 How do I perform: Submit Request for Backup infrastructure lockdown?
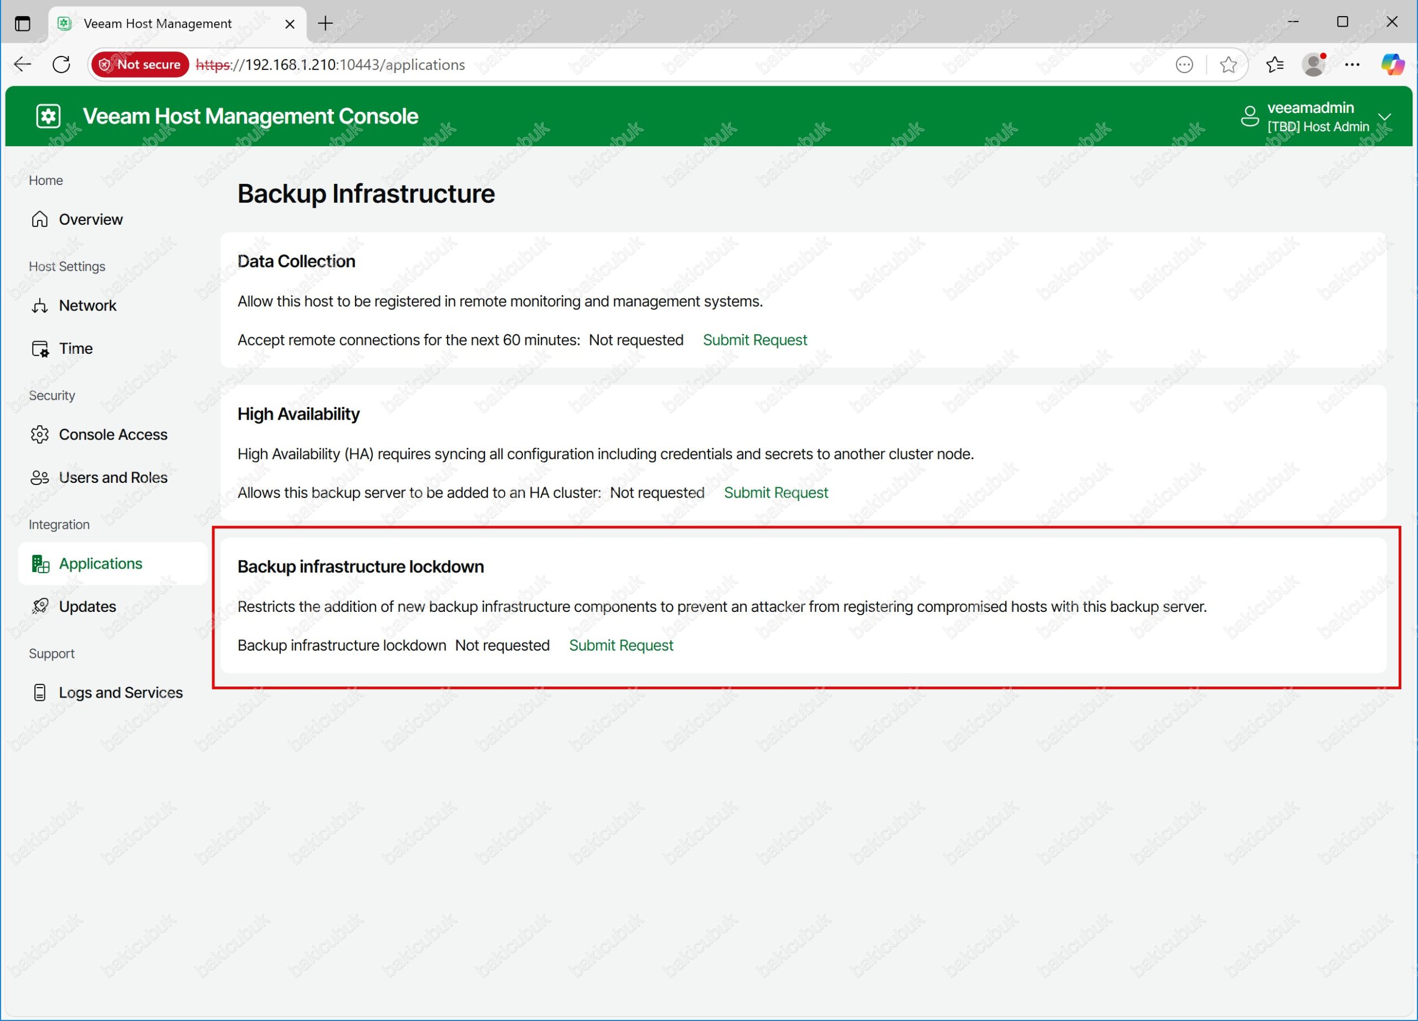pos(621,645)
